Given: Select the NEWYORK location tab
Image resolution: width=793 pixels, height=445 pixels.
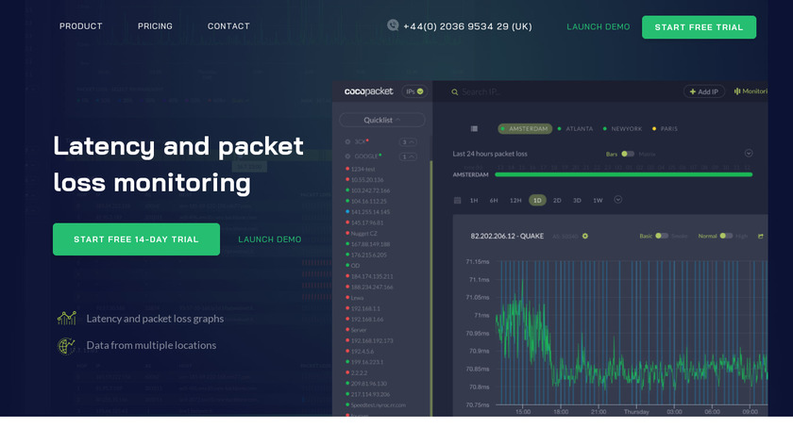Looking at the screenshot, I should (x=622, y=129).
